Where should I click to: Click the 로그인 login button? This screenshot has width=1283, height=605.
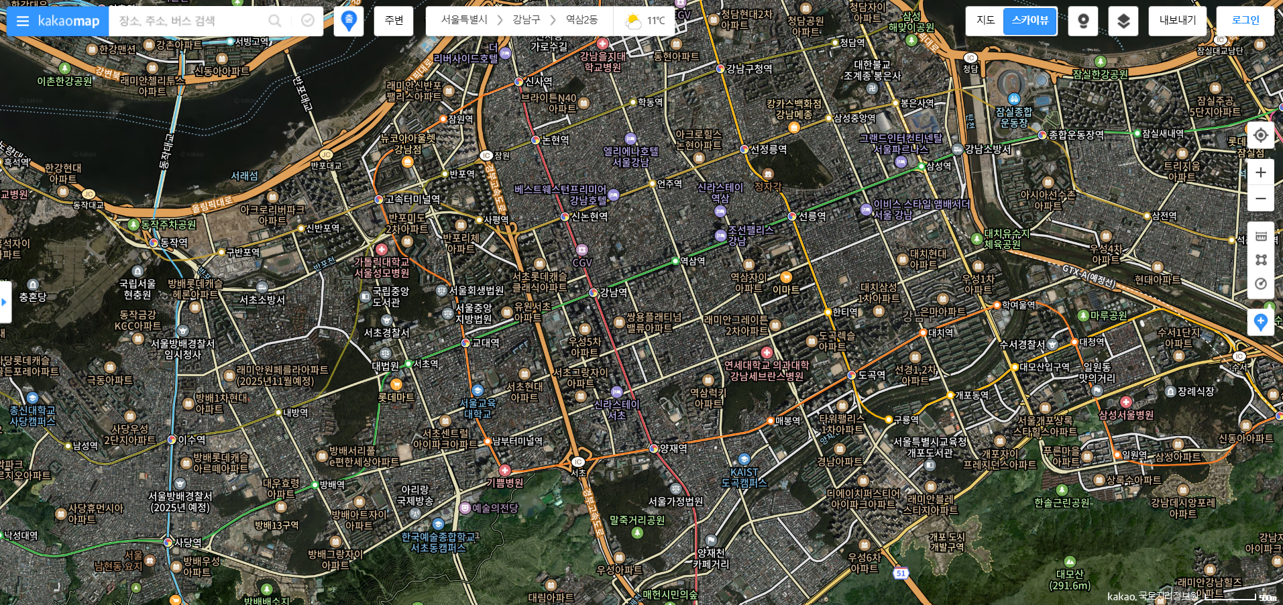click(1245, 21)
